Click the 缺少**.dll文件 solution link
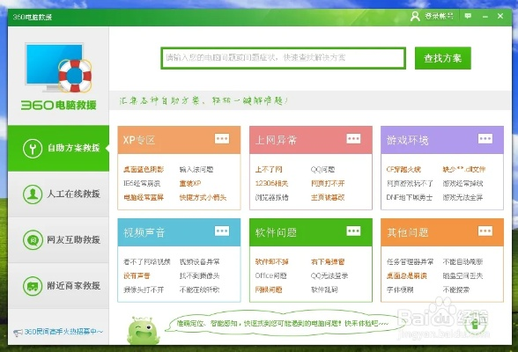The width and height of the screenshot is (518, 352). [x=463, y=170]
